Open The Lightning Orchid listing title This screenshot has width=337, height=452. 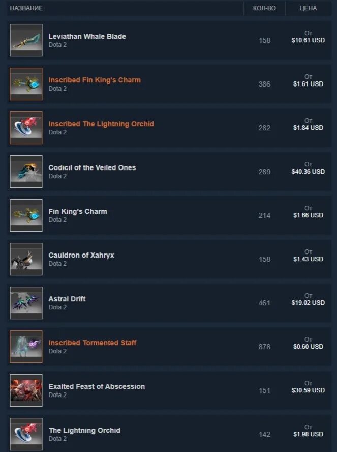coord(84,430)
